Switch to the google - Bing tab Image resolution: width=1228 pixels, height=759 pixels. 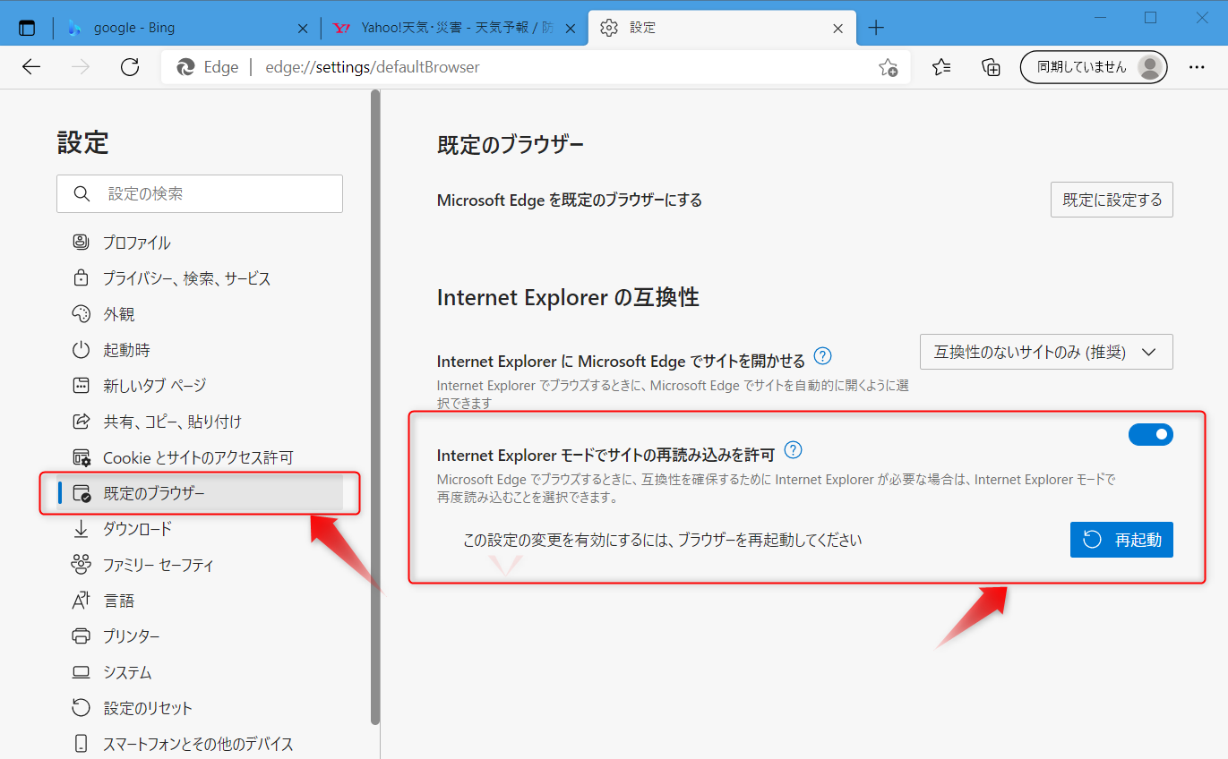(187, 28)
